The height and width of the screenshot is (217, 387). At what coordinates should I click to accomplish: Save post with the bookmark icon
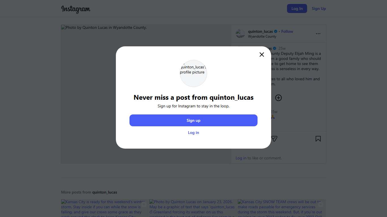point(318,139)
